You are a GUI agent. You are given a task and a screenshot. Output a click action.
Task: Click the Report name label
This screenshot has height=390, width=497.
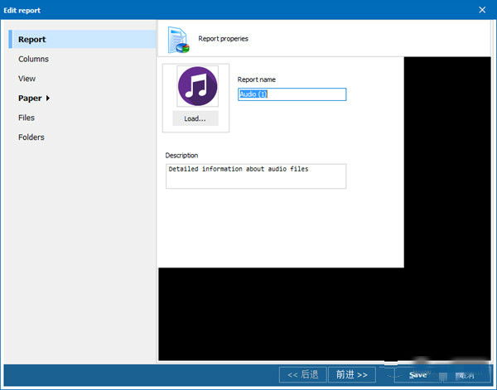point(257,79)
